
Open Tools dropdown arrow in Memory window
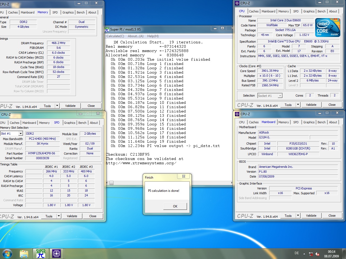(x=57, y=106)
